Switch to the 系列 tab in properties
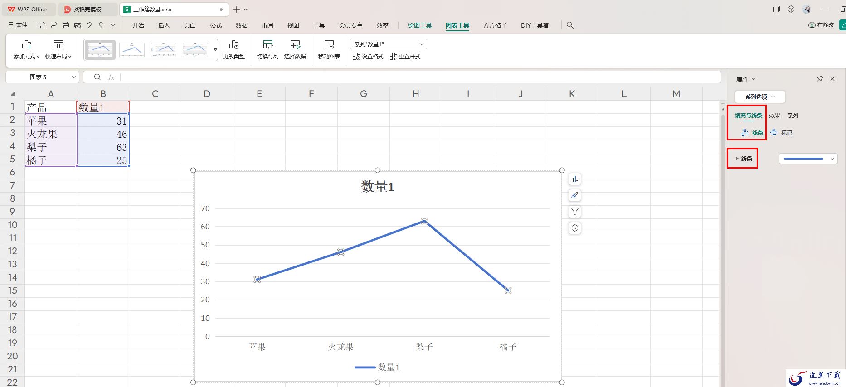Screen dimensions: 846x387 tap(793, 116)
